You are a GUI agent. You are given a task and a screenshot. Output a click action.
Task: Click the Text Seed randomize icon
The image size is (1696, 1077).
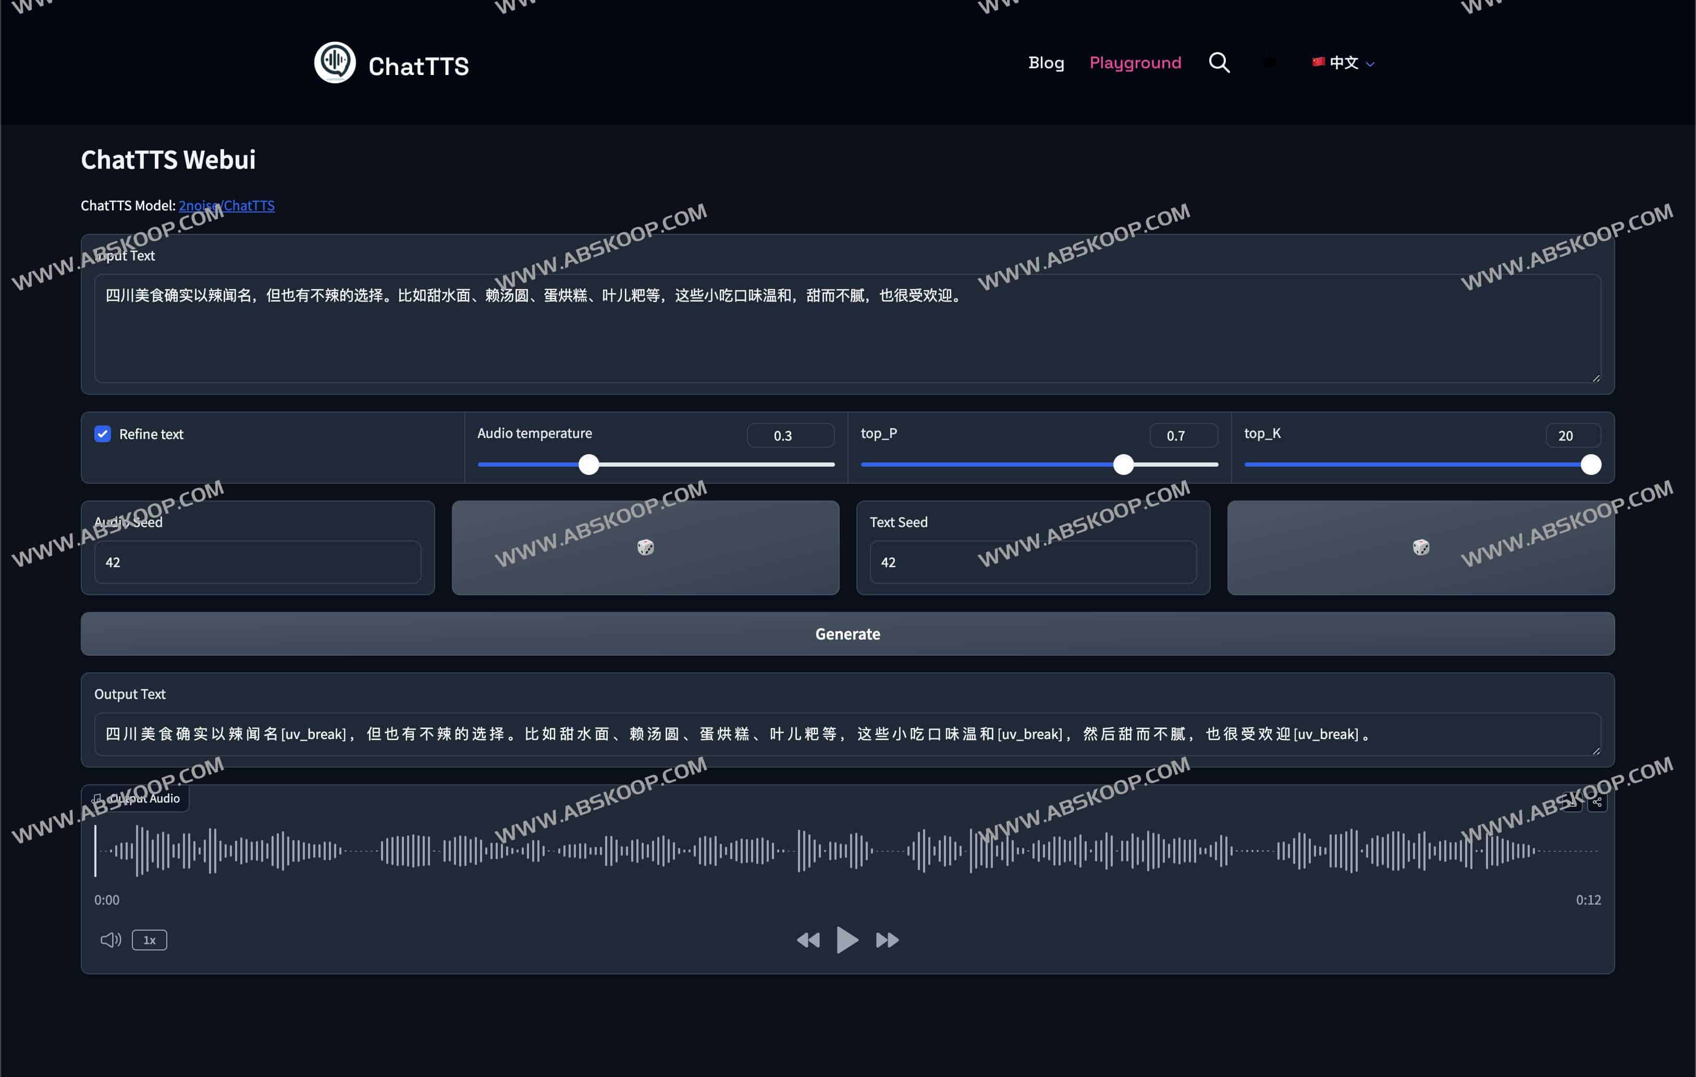[x=1421, y=547]
